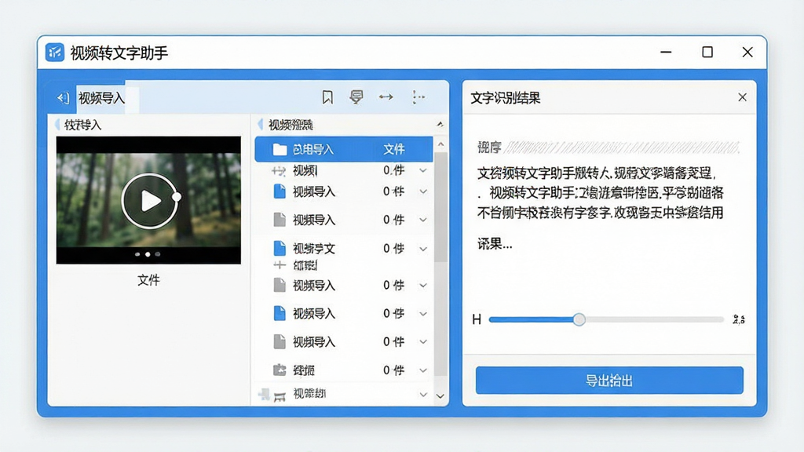Expand chevron of 视频导入 row directly above 视频导文 row
804x452 pixels.
[x=423, y=220]
